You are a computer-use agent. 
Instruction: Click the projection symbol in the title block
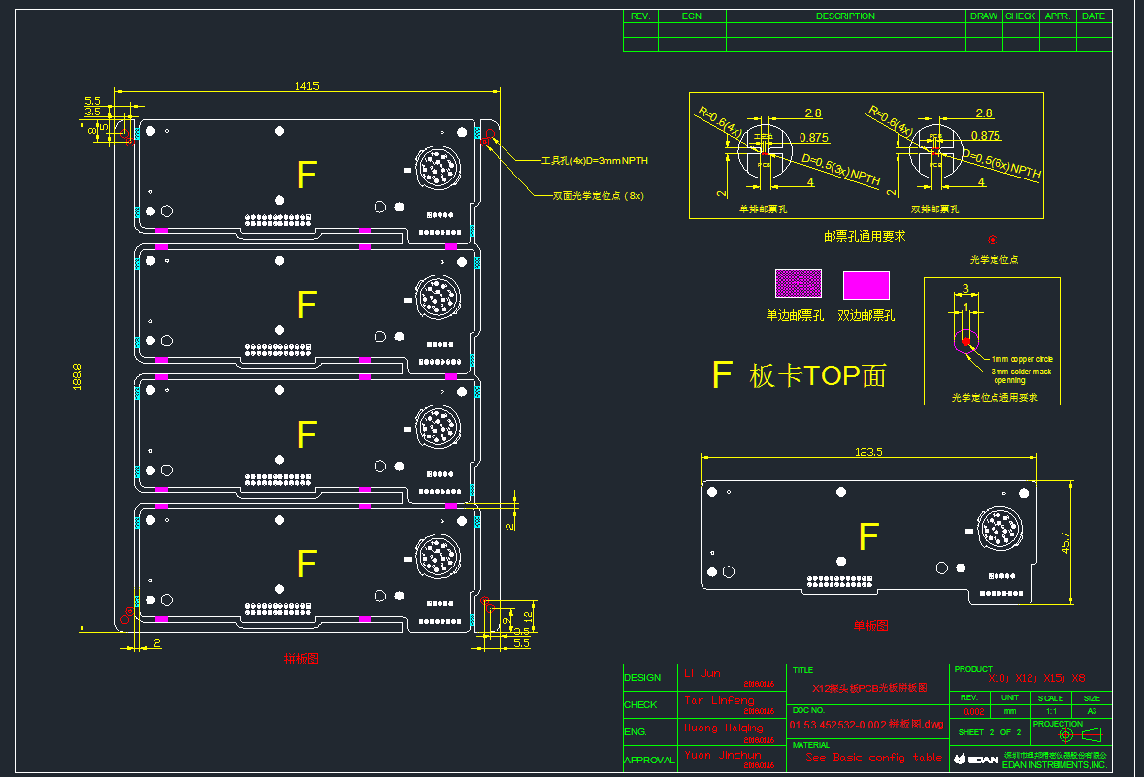(x=1081, y=734)
